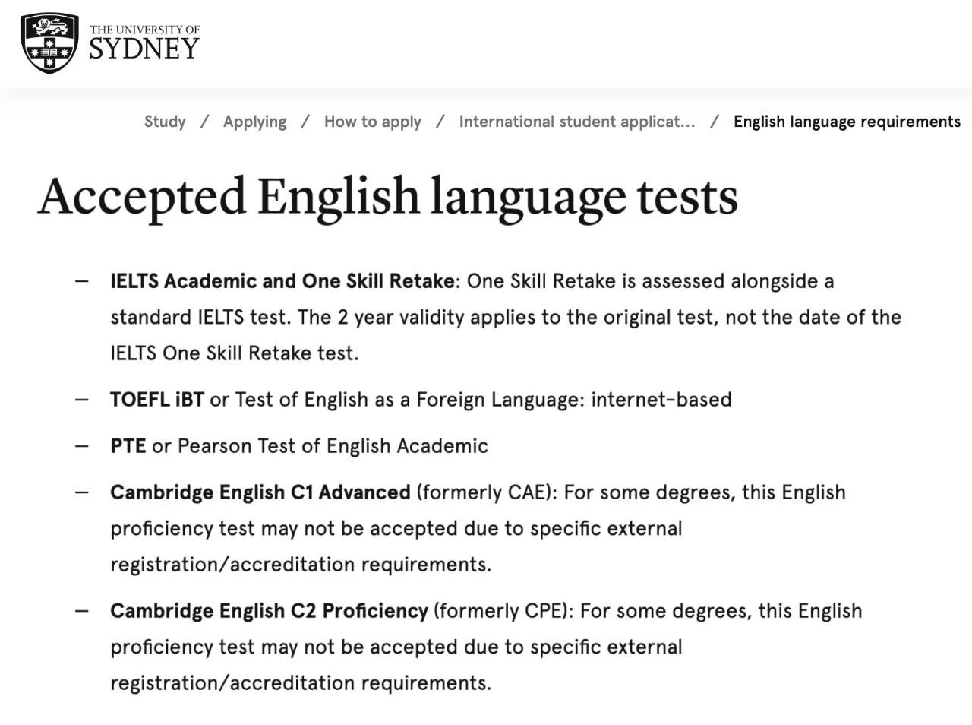972x725 pixels.
Task: Click the Accepted English language tests heading
Action: click(387, 196)
